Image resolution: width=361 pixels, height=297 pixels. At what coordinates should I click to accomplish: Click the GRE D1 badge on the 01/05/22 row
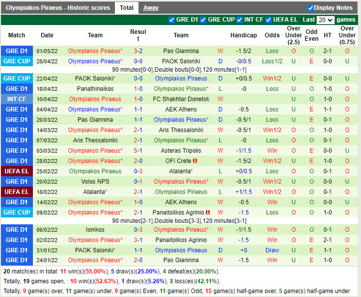click(x=17, y=51)
